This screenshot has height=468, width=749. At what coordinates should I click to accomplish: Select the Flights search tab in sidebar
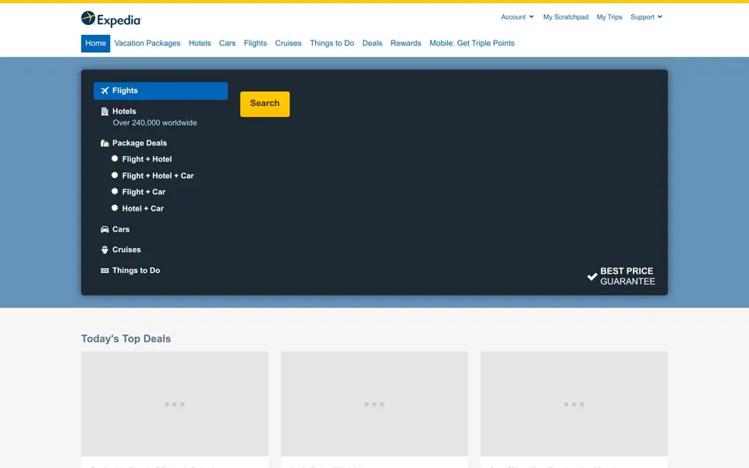coord(161,90)
